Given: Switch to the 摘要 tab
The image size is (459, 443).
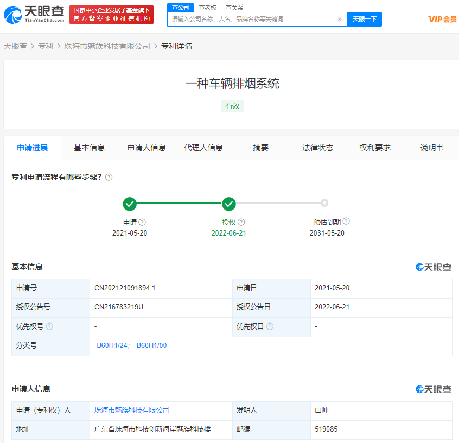Looking at the screenshot, I should (260, 147).
